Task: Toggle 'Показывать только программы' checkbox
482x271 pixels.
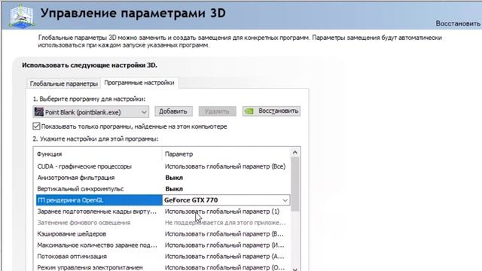Action: [x=36, y=126]
